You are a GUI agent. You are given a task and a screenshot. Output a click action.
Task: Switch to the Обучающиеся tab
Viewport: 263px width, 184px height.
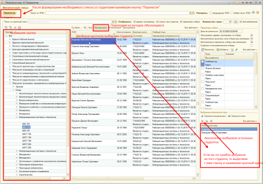click(x=100, y=28)
